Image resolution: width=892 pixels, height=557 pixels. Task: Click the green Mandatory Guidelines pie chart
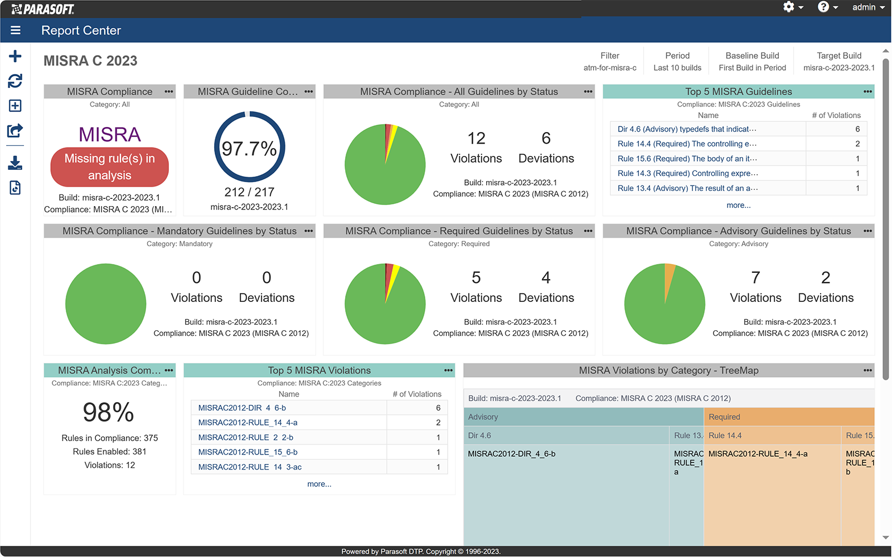[x=106, y=304]
